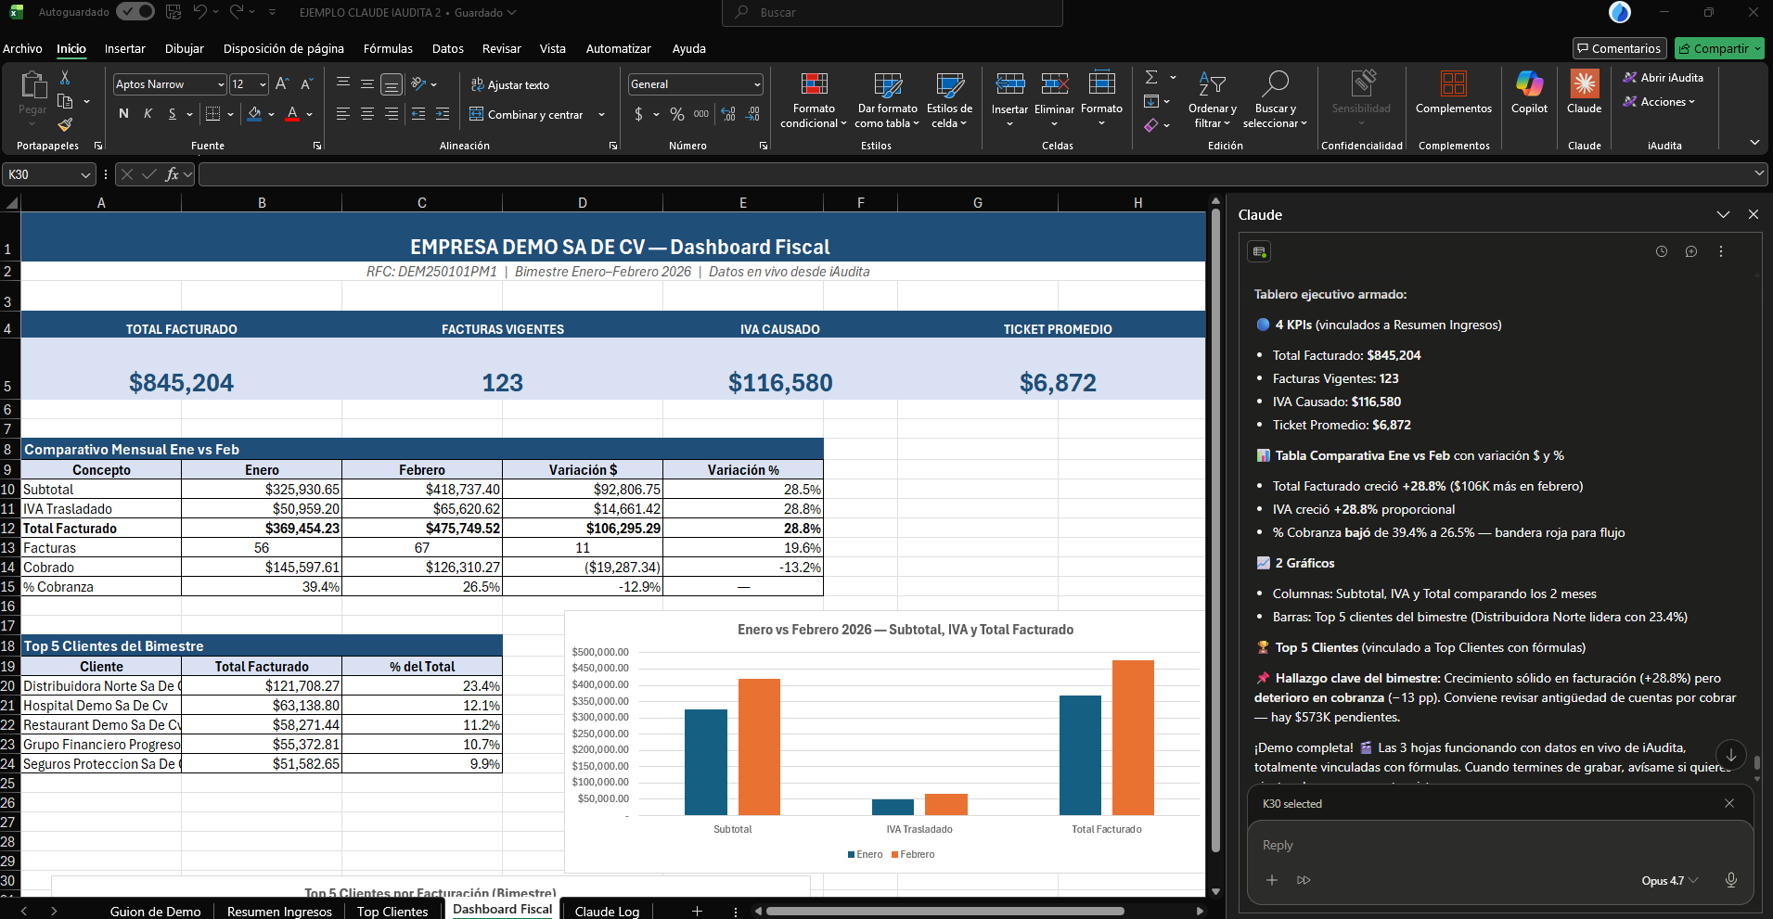Select cell with $845,204 Total Facturado
Viewport: 1773px width, 919px height.
[x=182, y=369]
